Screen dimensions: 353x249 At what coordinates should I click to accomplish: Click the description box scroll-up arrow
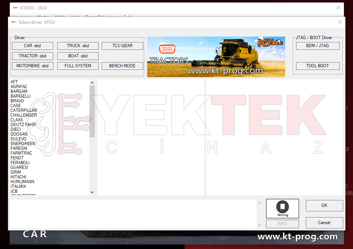[x=259, y=203]
